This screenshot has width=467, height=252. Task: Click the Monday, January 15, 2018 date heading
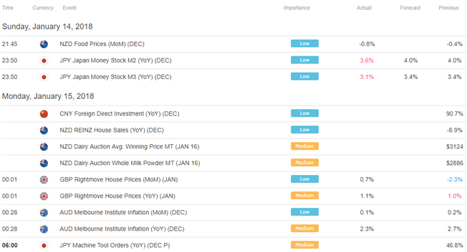48,96
